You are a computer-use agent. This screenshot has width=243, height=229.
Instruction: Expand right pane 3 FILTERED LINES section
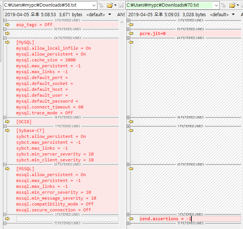(128, 20)
